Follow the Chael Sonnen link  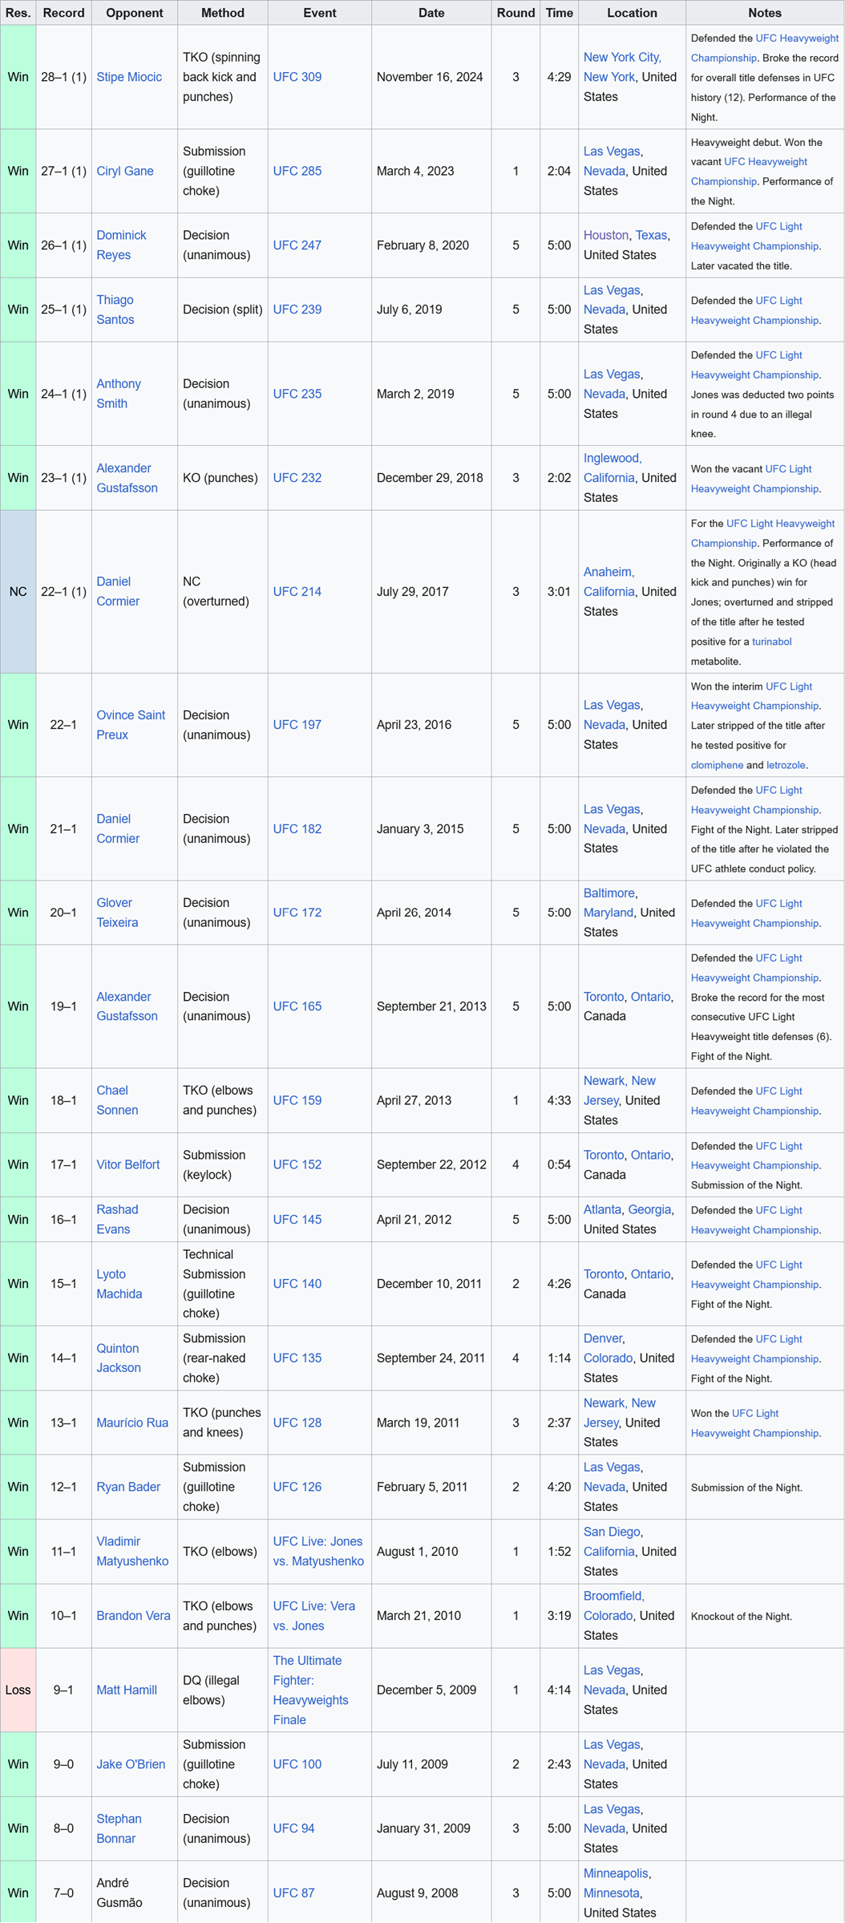(117, 1100)
